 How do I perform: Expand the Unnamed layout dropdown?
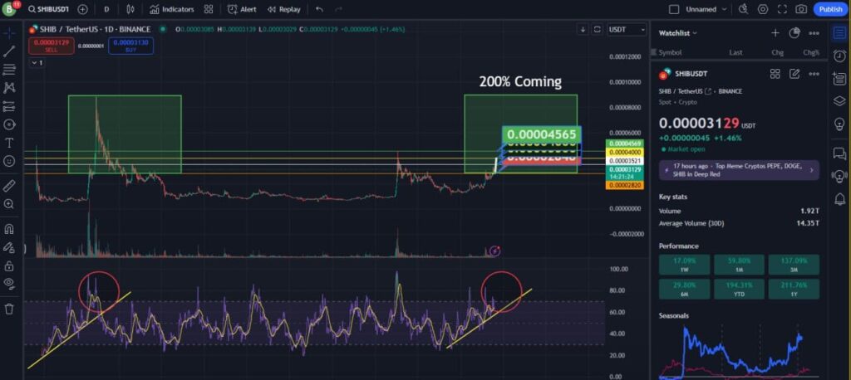pyautogui.click(x=706, y=9)
